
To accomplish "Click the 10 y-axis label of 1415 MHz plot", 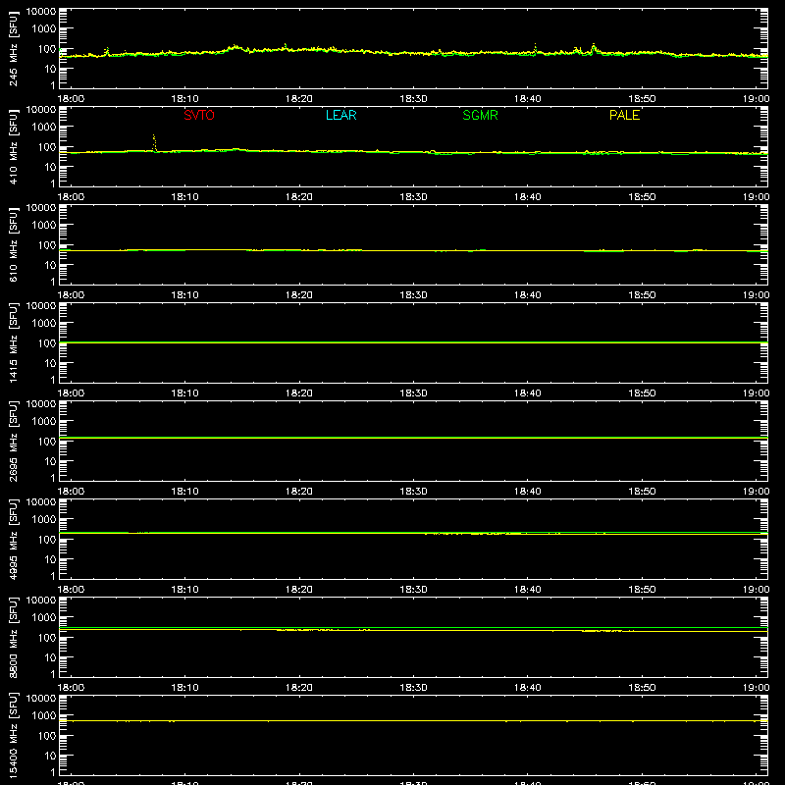I will (50, 363).
